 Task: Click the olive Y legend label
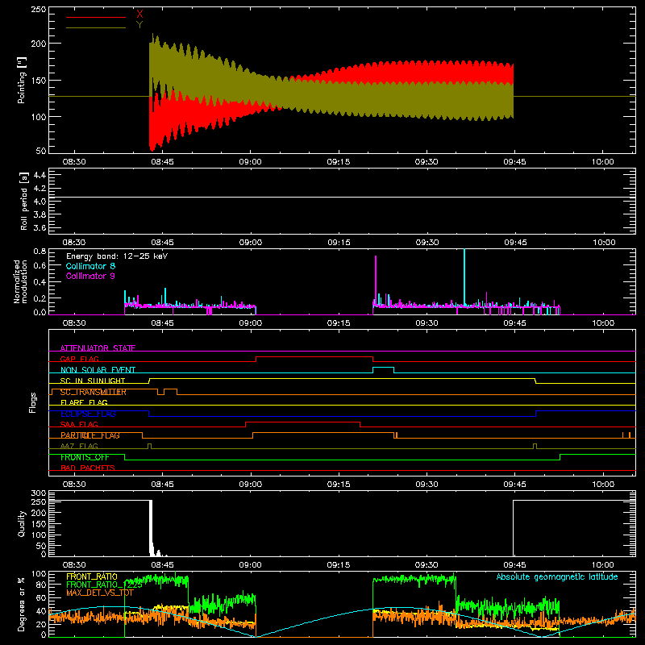(139, 25)
